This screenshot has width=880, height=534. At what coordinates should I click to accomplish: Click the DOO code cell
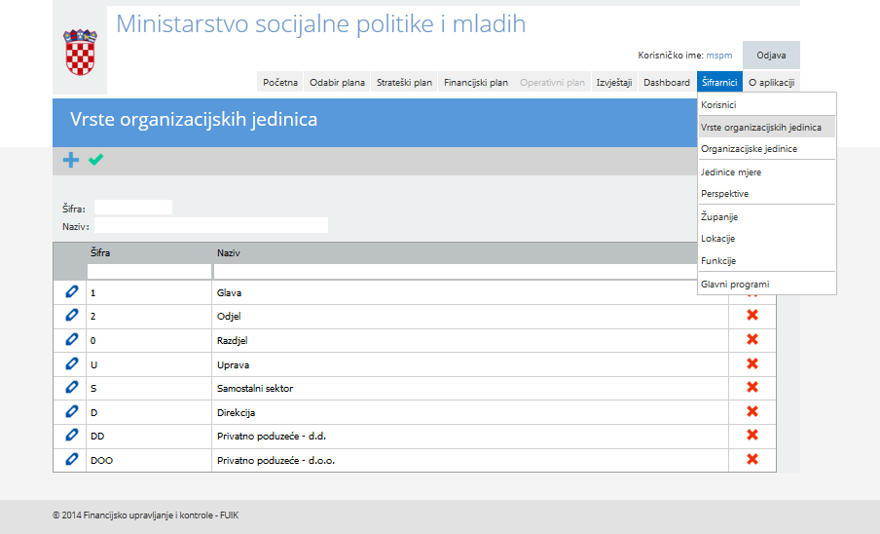tap(101, 460)
